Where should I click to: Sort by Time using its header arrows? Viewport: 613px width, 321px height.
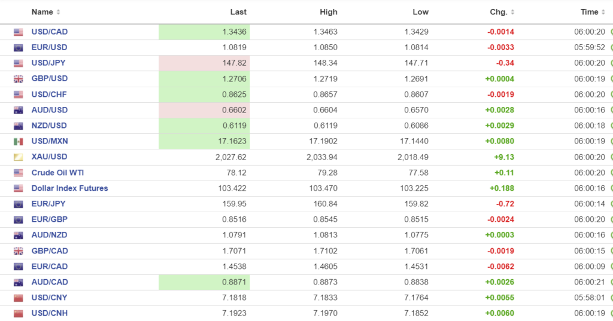coord(603,13)
